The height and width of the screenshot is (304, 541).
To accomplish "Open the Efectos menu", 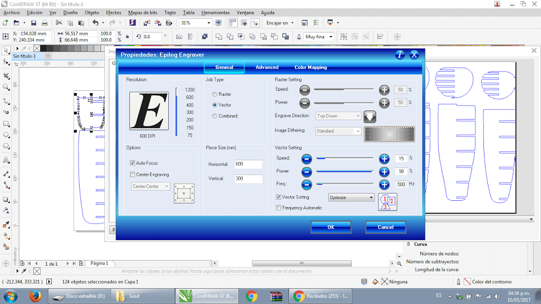I will pyautogui.click(x=114, y=12).
